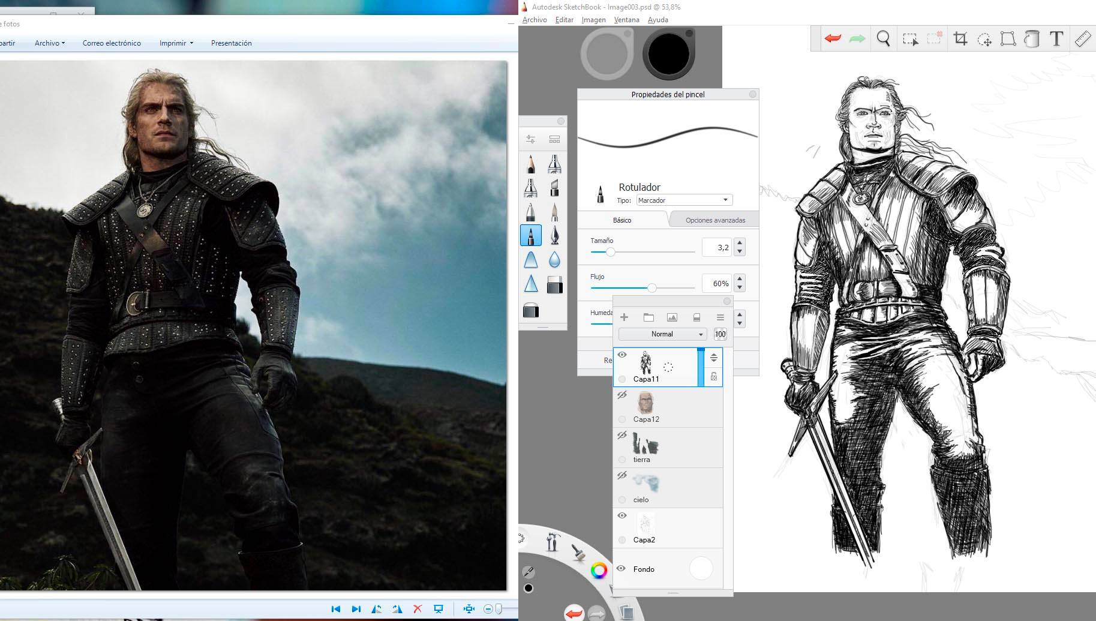Show the tierra layer
Image resolution: width=1096 pixels, height=621 pixels.
(622, 435)
